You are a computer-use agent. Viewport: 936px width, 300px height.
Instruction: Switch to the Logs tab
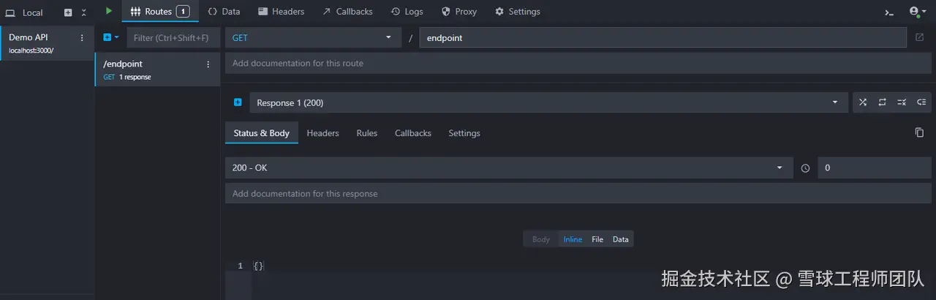point(407,12)
